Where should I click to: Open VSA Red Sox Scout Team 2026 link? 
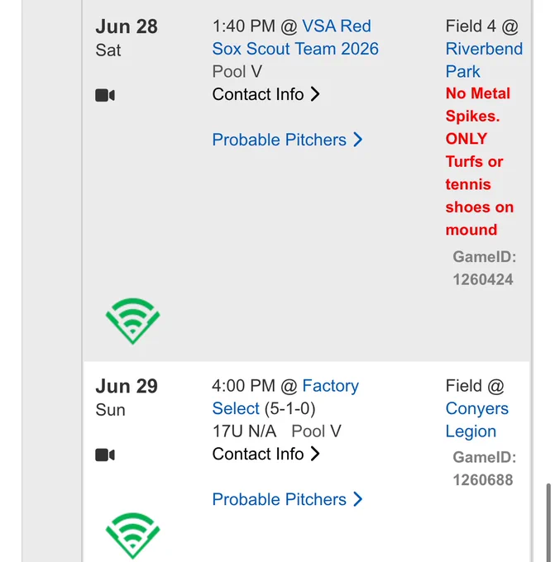coord(295,37)
